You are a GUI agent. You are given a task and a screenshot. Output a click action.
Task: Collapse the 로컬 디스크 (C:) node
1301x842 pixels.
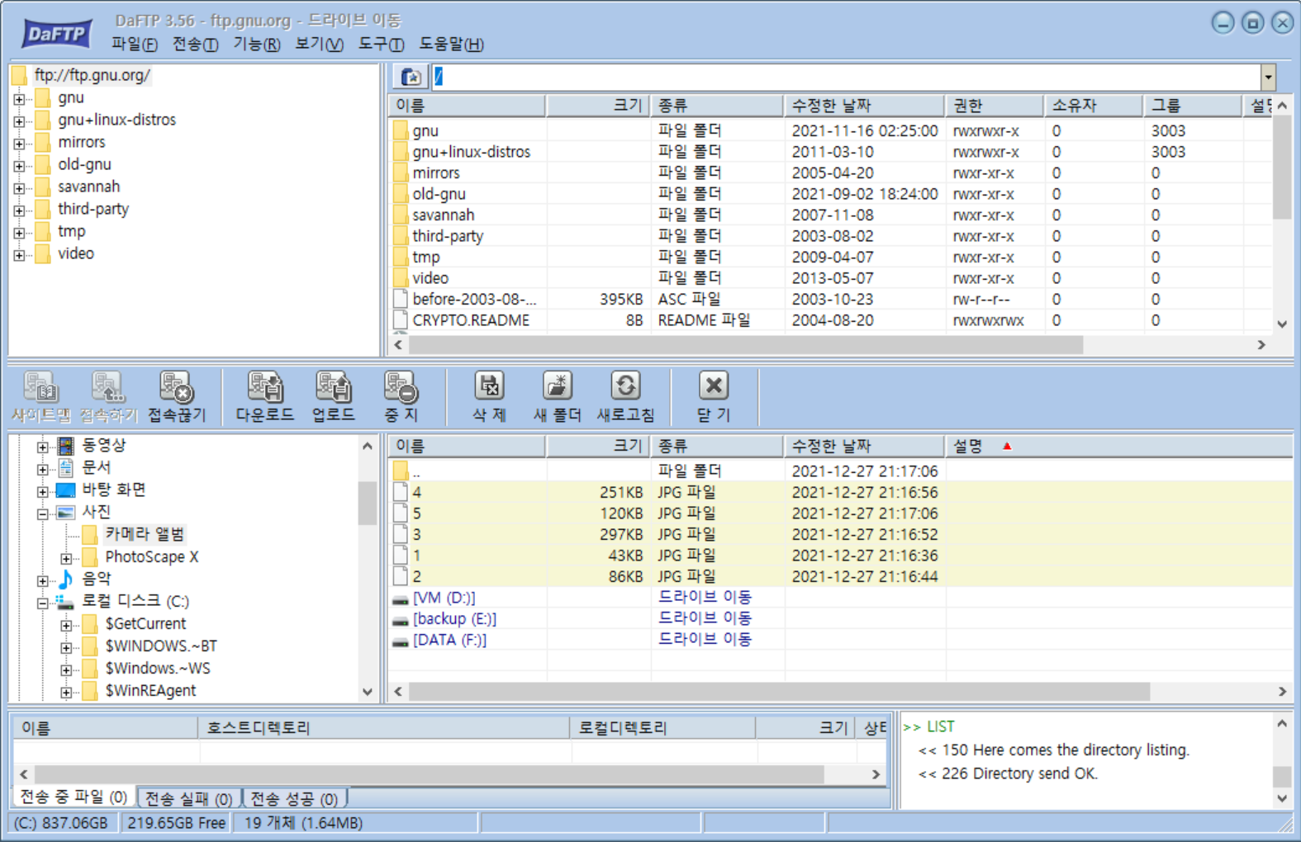coord(42,603)
